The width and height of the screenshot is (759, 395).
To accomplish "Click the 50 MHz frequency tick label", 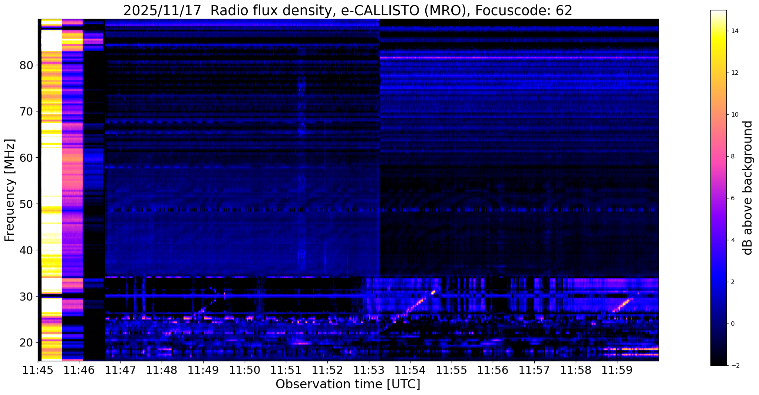I will (x=26, y=204).
